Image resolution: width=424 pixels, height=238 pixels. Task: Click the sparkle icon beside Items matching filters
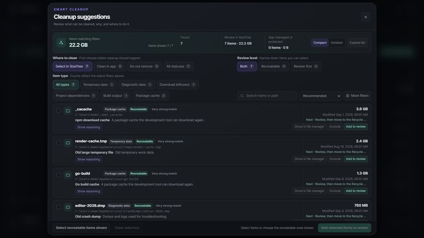click(61, 43)
